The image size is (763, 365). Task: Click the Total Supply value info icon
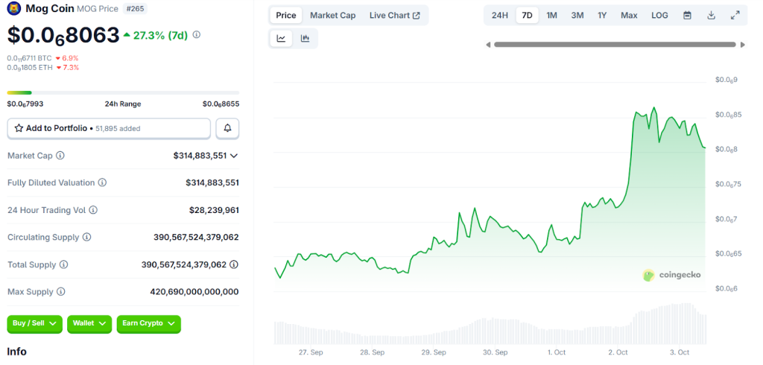point(234,264)
